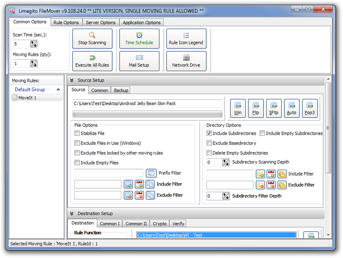Check Exclude Basedirectory
This screenshot has height=258, width=343.
[x=209, y=143]
